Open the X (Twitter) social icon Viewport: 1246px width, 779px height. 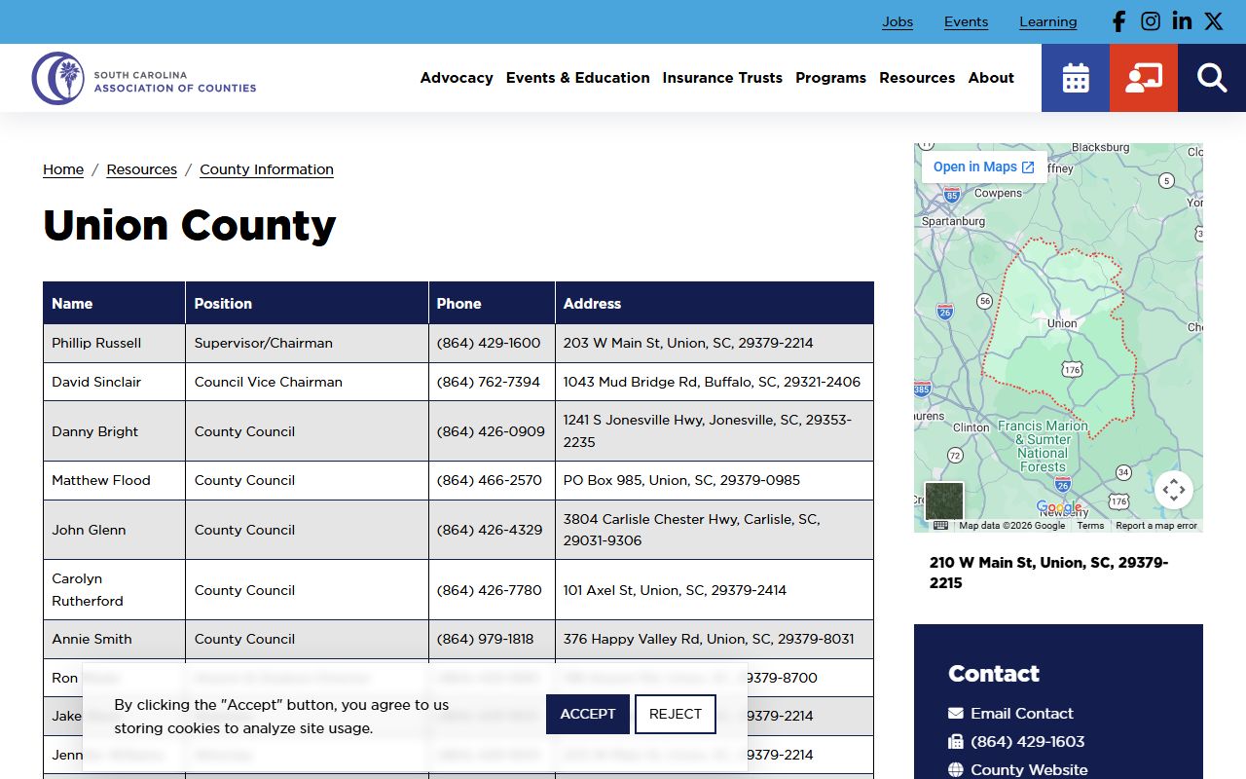coord(1213,21)
